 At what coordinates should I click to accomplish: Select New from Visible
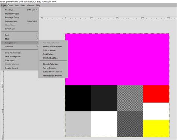(x=20, y=14)
